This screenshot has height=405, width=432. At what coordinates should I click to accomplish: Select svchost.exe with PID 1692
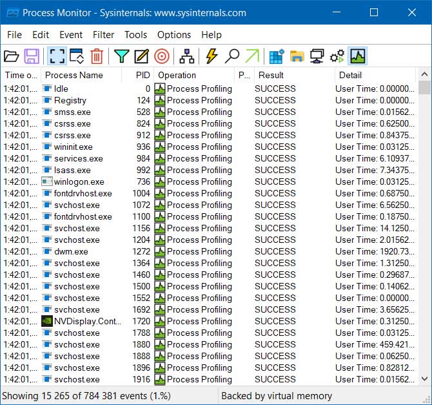coord(210,309)
